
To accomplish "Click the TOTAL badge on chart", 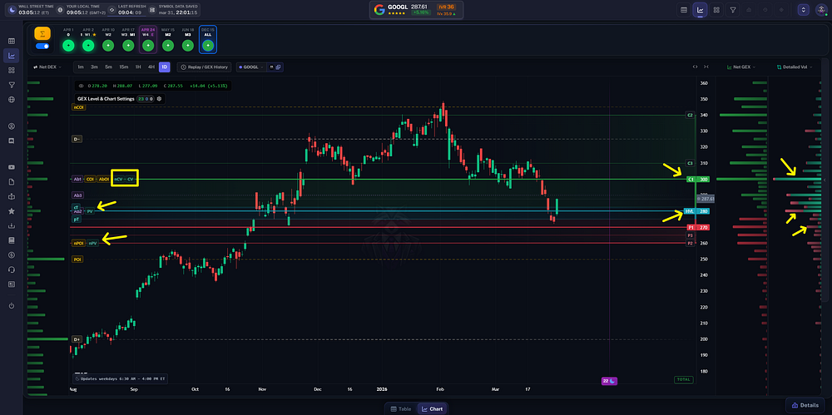I will click(683, 379).
